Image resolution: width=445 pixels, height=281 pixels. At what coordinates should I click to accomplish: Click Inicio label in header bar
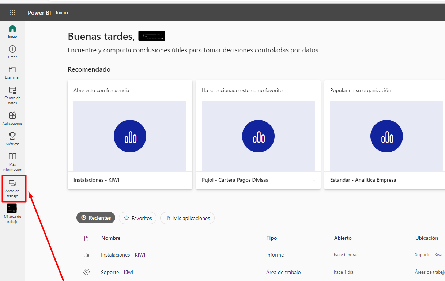(62, 12)
